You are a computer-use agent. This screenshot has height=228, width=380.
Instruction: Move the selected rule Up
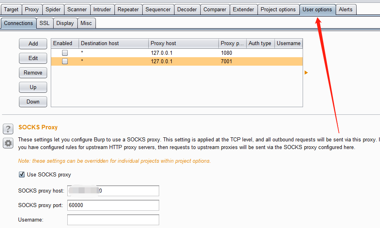pyautogui.click(x=33, y=87)
